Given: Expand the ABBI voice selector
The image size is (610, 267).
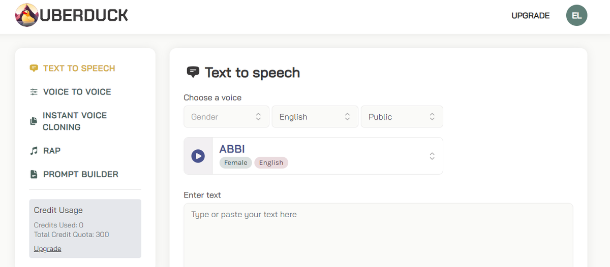Looking at the screenshot, I should pyautogui.click(x=432, y=156).
